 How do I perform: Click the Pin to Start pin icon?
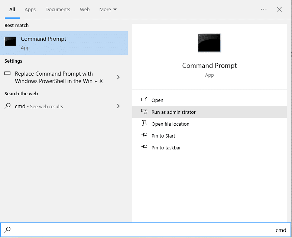[x=144, y=136]
